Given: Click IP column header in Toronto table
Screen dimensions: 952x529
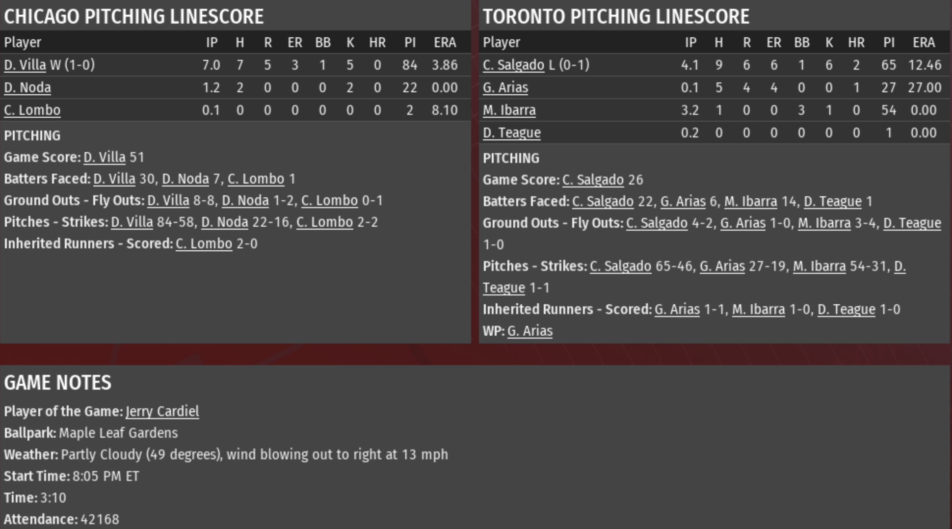Looking at the screenshot, I should tap(690, 42).
